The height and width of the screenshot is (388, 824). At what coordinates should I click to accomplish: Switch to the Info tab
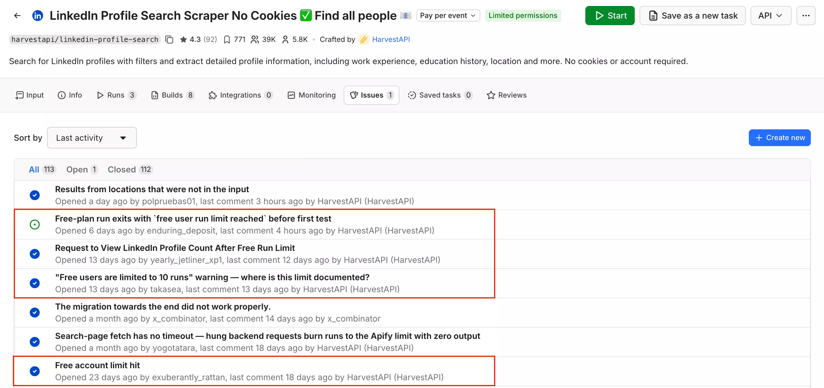[70, 95]
